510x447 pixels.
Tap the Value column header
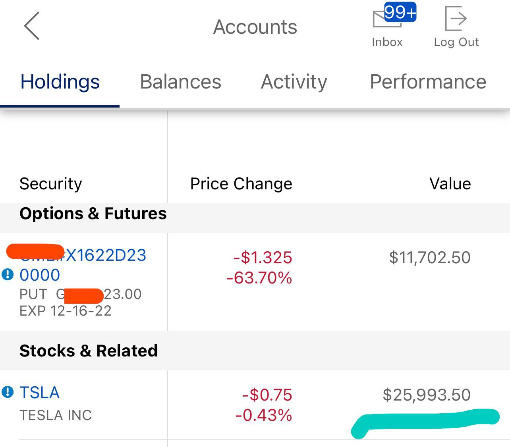click(x=450, y=184)
